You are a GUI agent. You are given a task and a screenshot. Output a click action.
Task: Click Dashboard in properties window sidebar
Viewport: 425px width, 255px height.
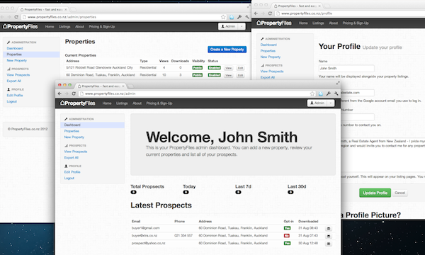(x=15, y=48)
